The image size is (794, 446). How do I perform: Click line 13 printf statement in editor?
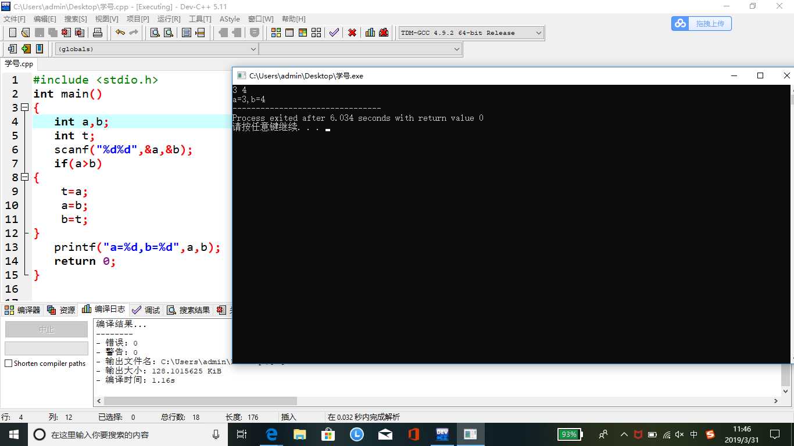click(x=137, y=247)
